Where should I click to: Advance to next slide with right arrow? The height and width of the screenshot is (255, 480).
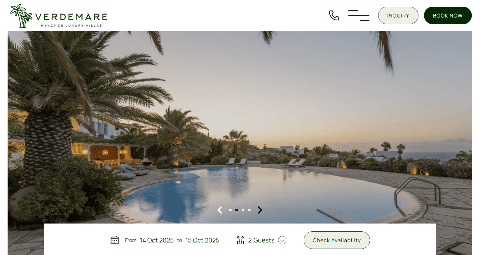260,210
